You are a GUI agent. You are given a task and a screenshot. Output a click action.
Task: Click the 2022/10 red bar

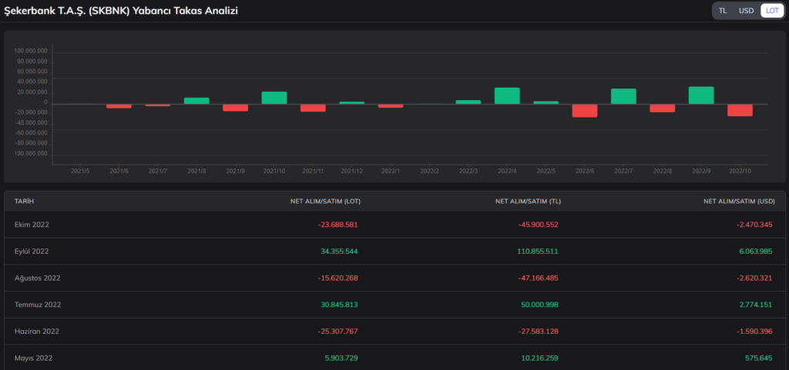pyautogui.click(x=740, y=110)
